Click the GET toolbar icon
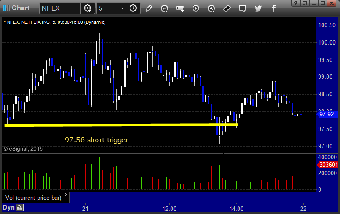The height and width of the screenshot is (214, 340). pos(180,8)
